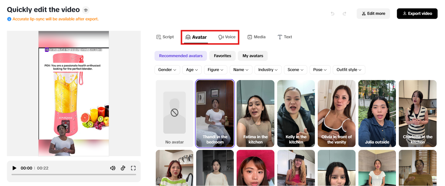Expand the Industry dropdown
The image size is (445, 186).
268,70
